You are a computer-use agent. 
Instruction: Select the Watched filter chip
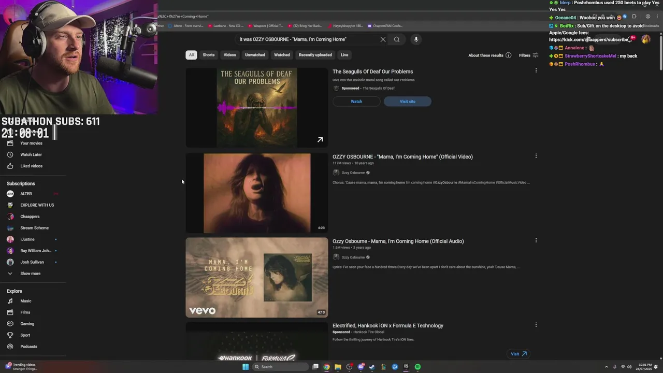point(282,55)
